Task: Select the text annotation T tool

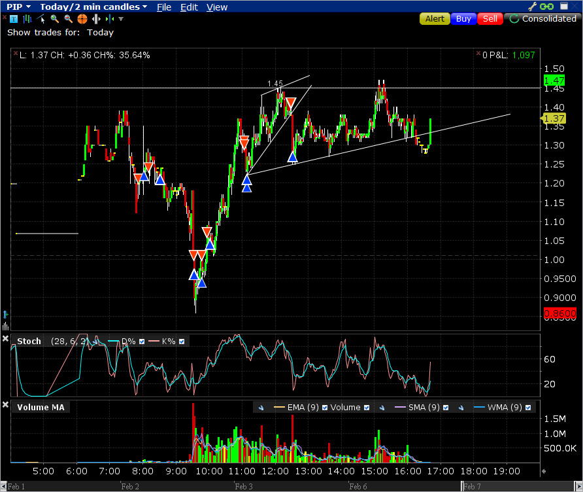Action: pyautogui.click(x=14, y=19)
